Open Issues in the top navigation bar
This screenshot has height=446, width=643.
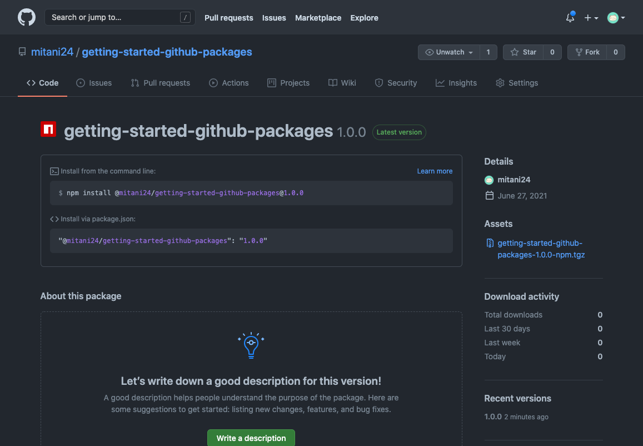pyautogui.click(x=274, y=18)
